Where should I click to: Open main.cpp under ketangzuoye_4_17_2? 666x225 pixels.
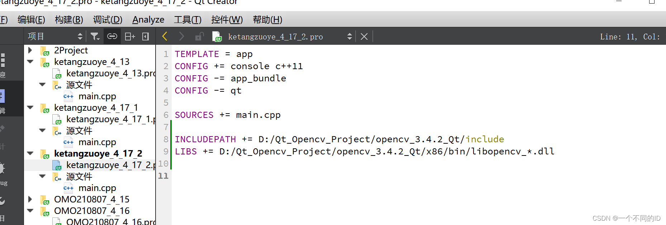point(97,188)
